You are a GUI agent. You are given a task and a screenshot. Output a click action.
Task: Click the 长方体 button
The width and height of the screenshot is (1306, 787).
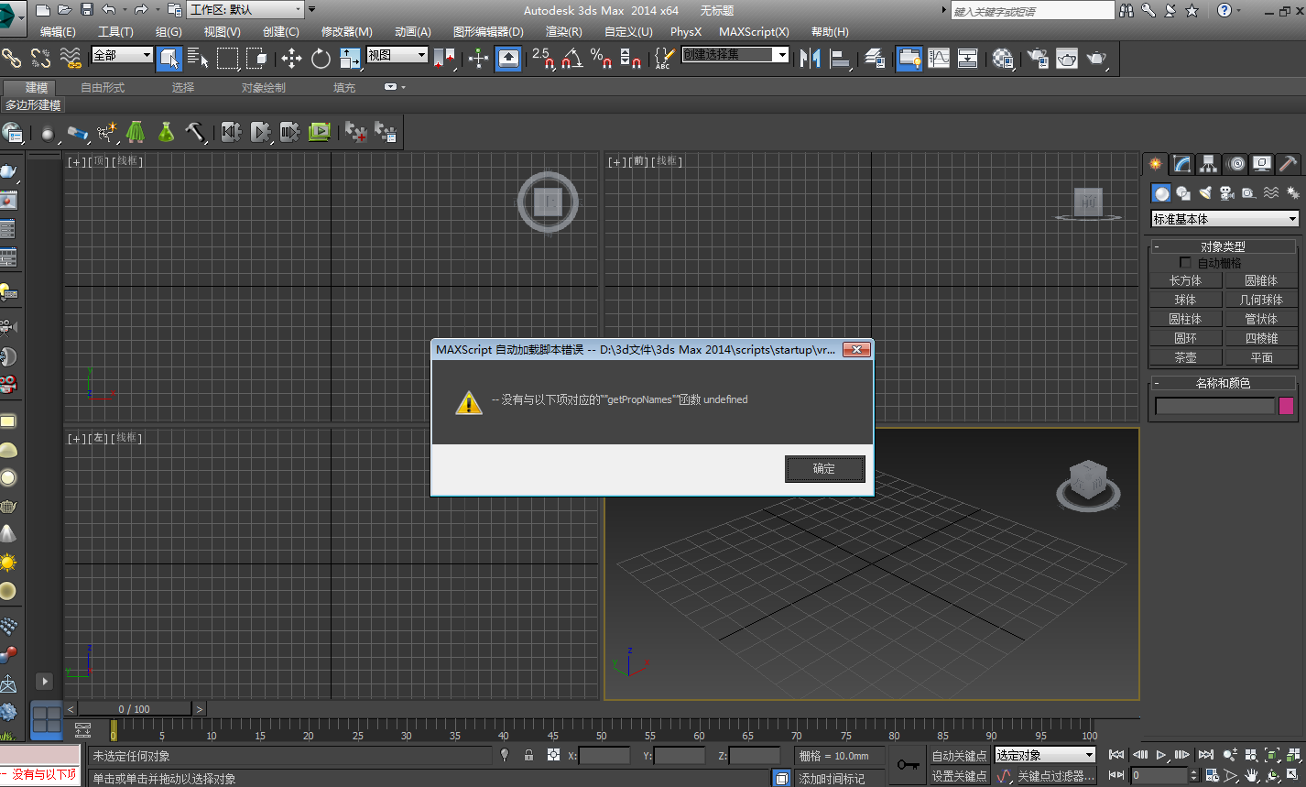[1186, 280]
